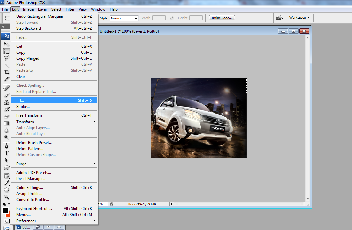Select the Crop tool
352x230 pixels.
(6, 72)
